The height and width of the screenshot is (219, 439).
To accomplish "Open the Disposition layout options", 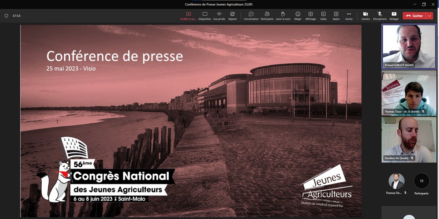I will (205, 15).
